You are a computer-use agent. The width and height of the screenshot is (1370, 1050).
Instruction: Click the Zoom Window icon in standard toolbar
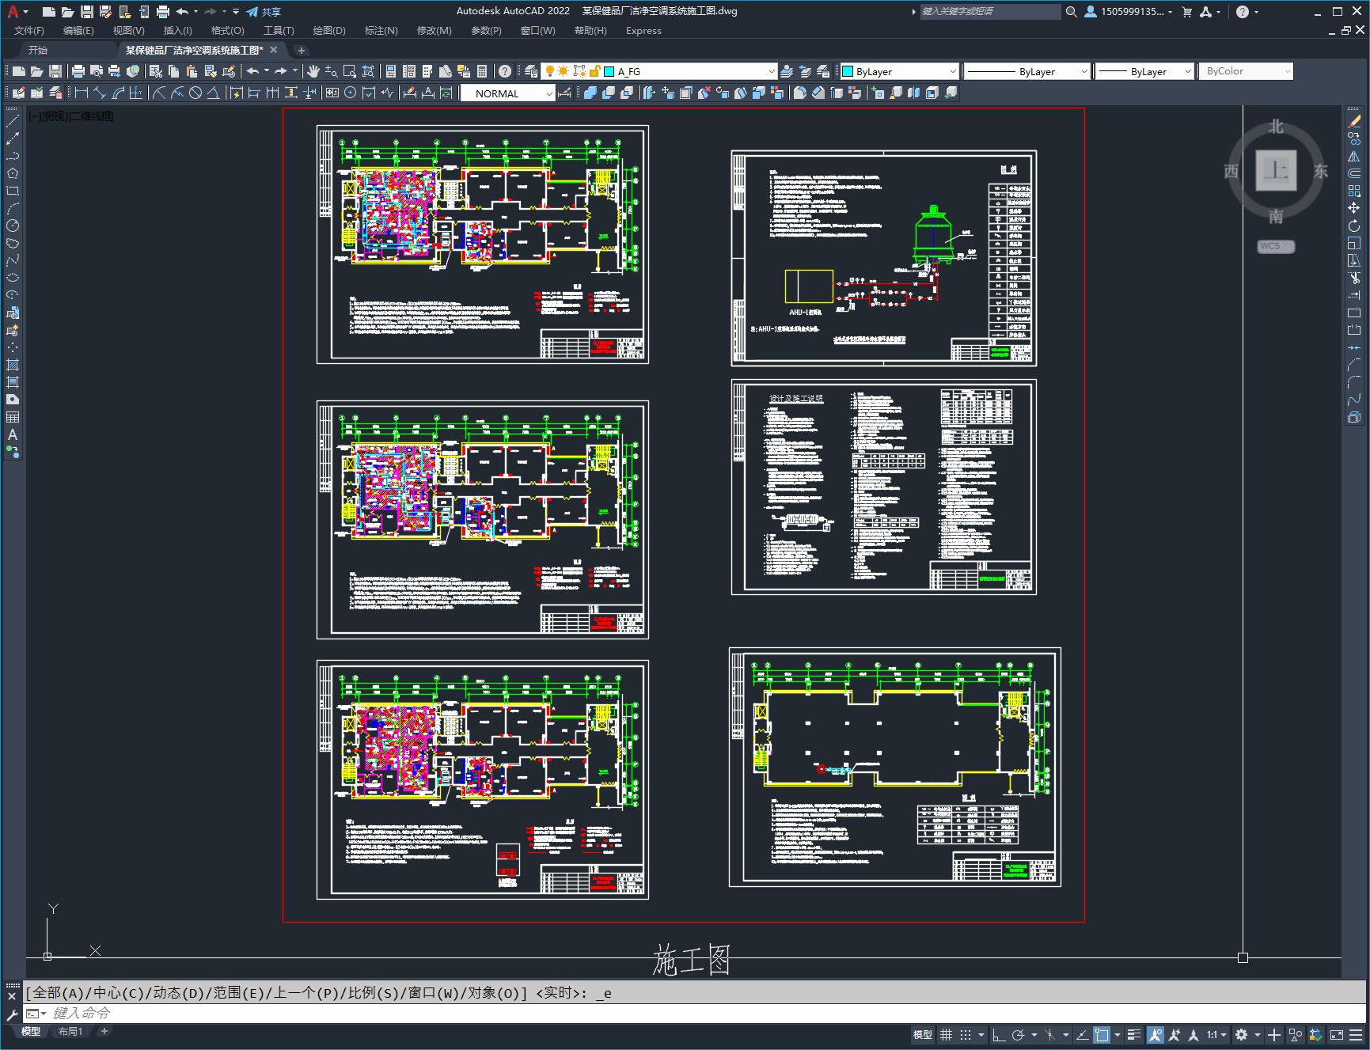click(349, 71)
